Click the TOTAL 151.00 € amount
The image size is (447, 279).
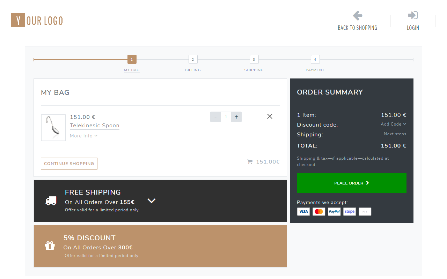pyautogui.click(x=394, y=146)
